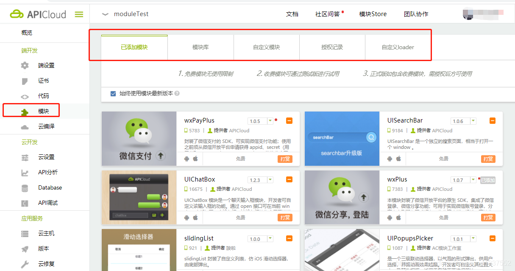This screenshot has height=271, width=515.
Task: Open the wxPayPlus module title link
Action: (x=199, y=120)
